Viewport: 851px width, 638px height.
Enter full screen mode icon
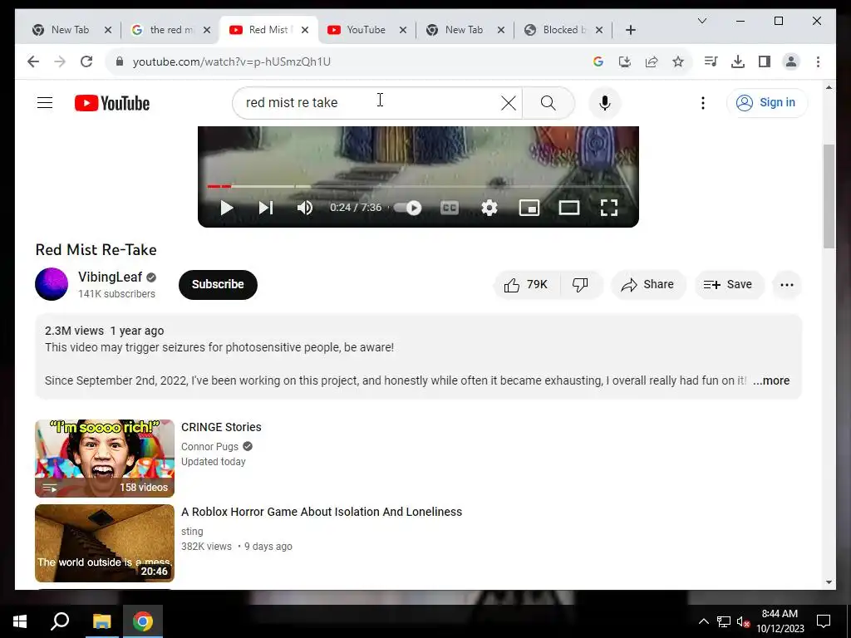[609, 208]
